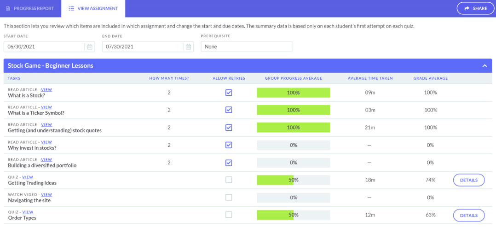
Task: Click View link for What is a Ticker Symbol?
Action: 46,107
